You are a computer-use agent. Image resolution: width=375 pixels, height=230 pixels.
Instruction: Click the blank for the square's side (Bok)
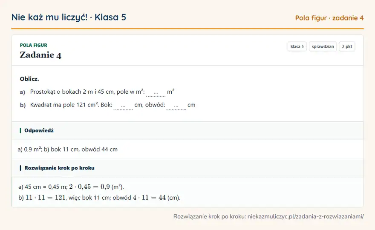(123, 106)
